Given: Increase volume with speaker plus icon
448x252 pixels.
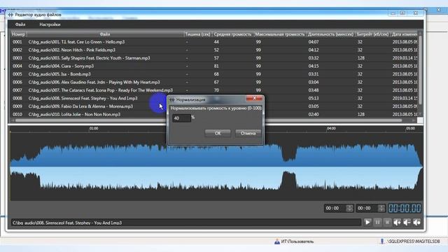Looking at the screenshot, I should click(x=397, y=223).
